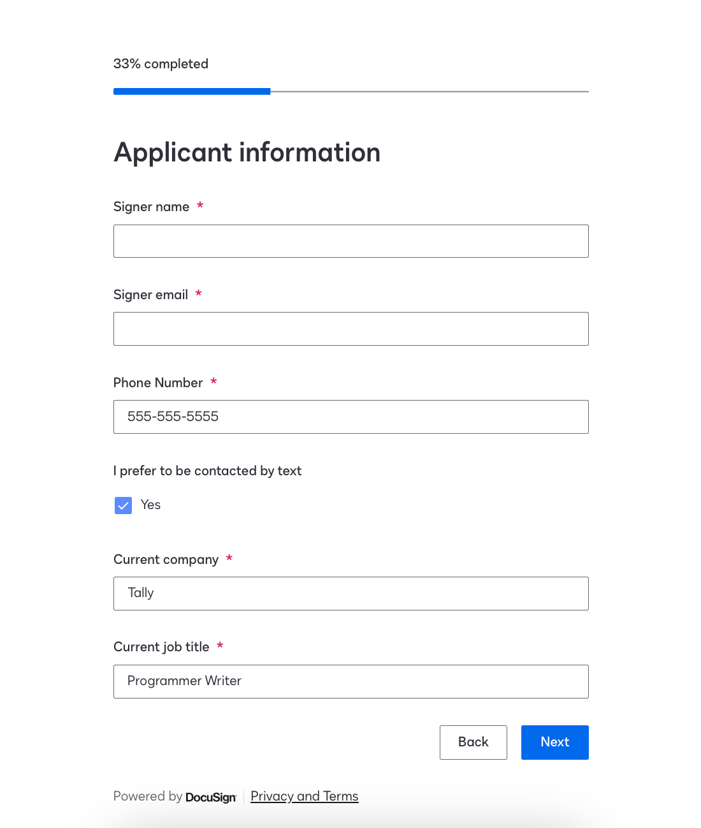701x828 pixels.
Task: Click the Back button
Action: click(473, 742)
